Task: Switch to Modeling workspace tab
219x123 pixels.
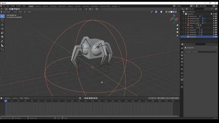Action: [x=38, y=6]
